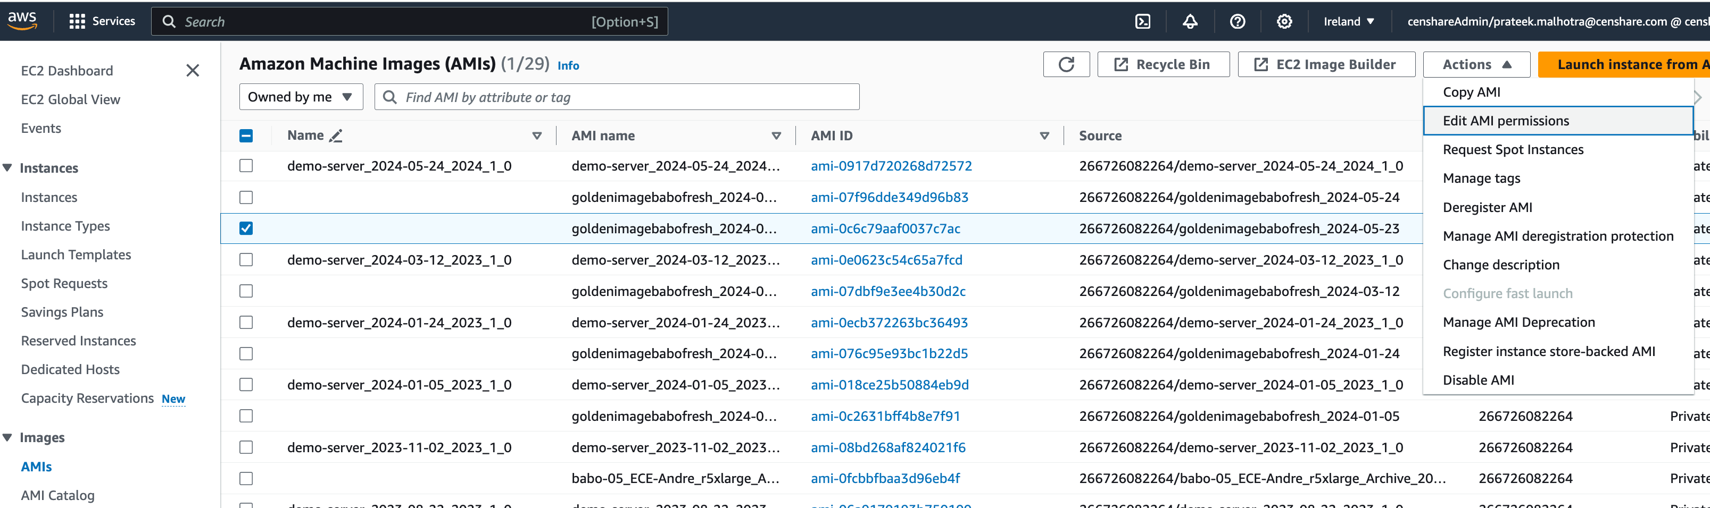Select the demo-server_2024-01-05_2023_1_0 row checkbox
1710x508 pixels.
click(x=246, y=385)
